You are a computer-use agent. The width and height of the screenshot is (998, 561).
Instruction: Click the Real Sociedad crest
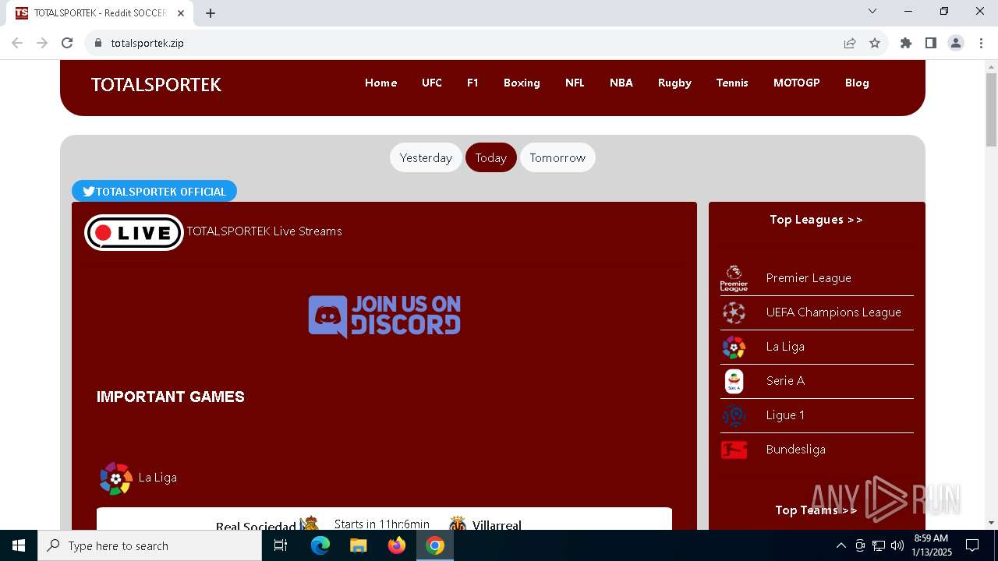[x=310, y=524]
